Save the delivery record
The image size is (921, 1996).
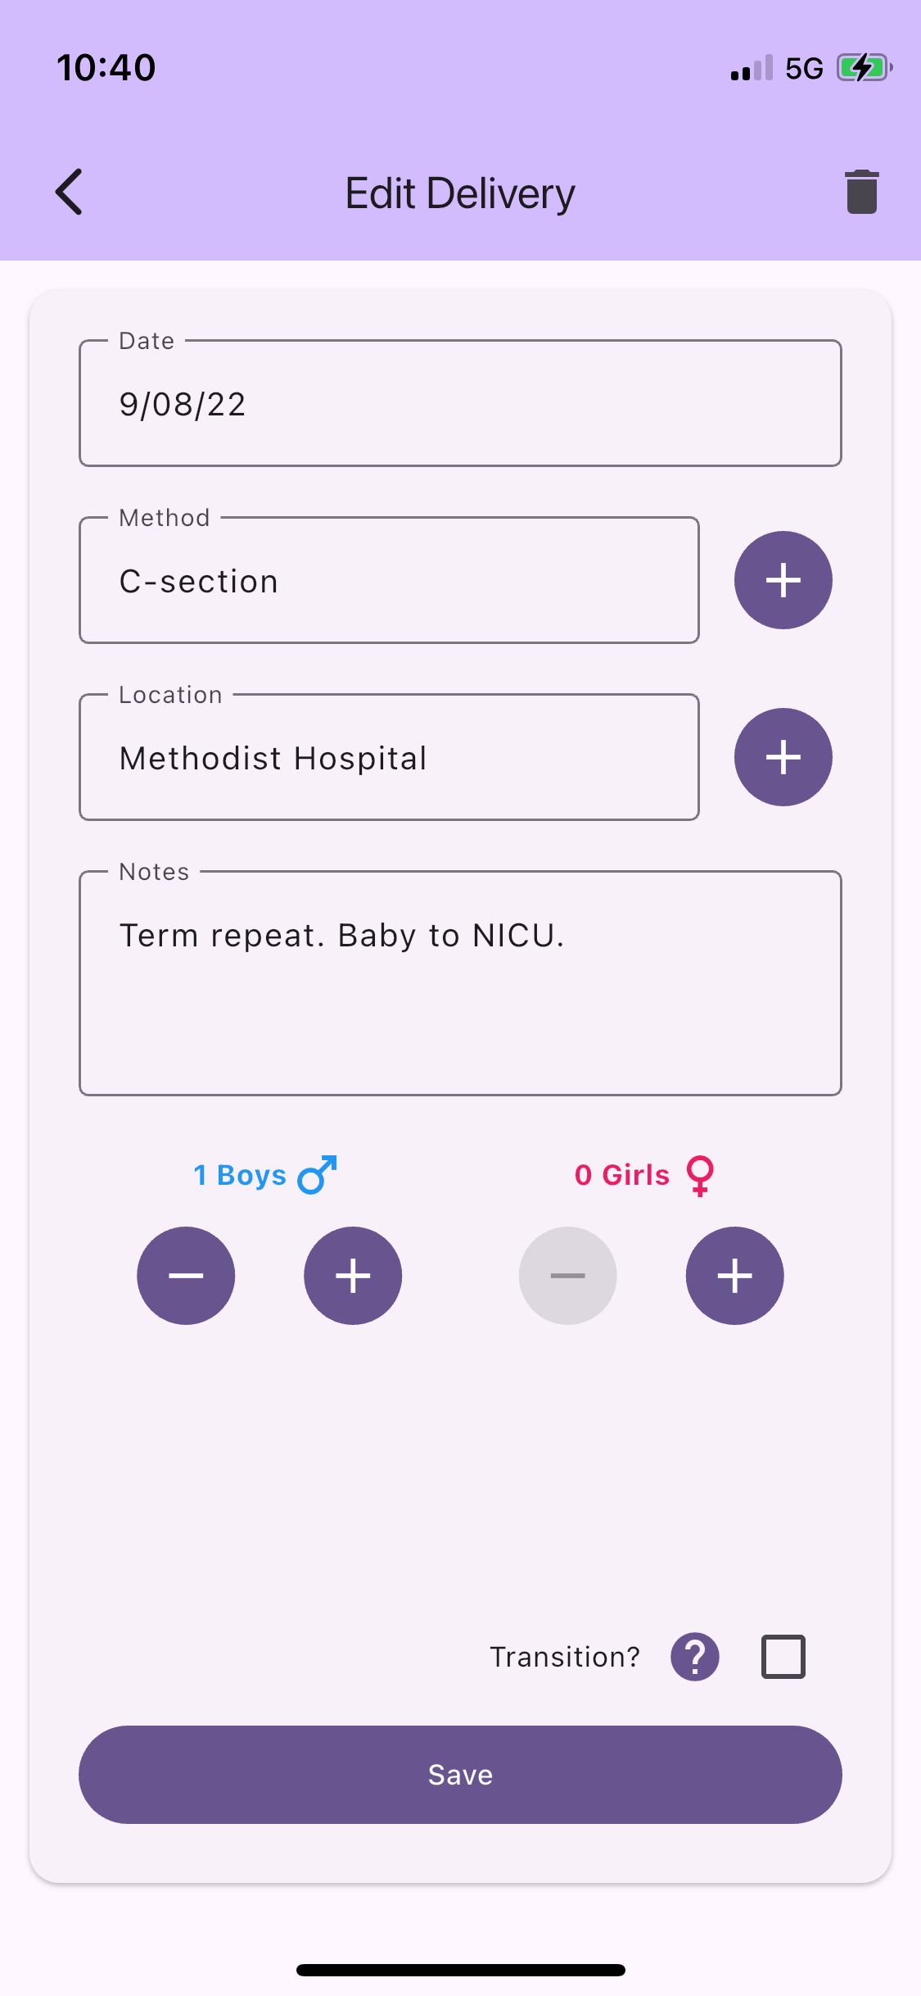[460, 1775]
